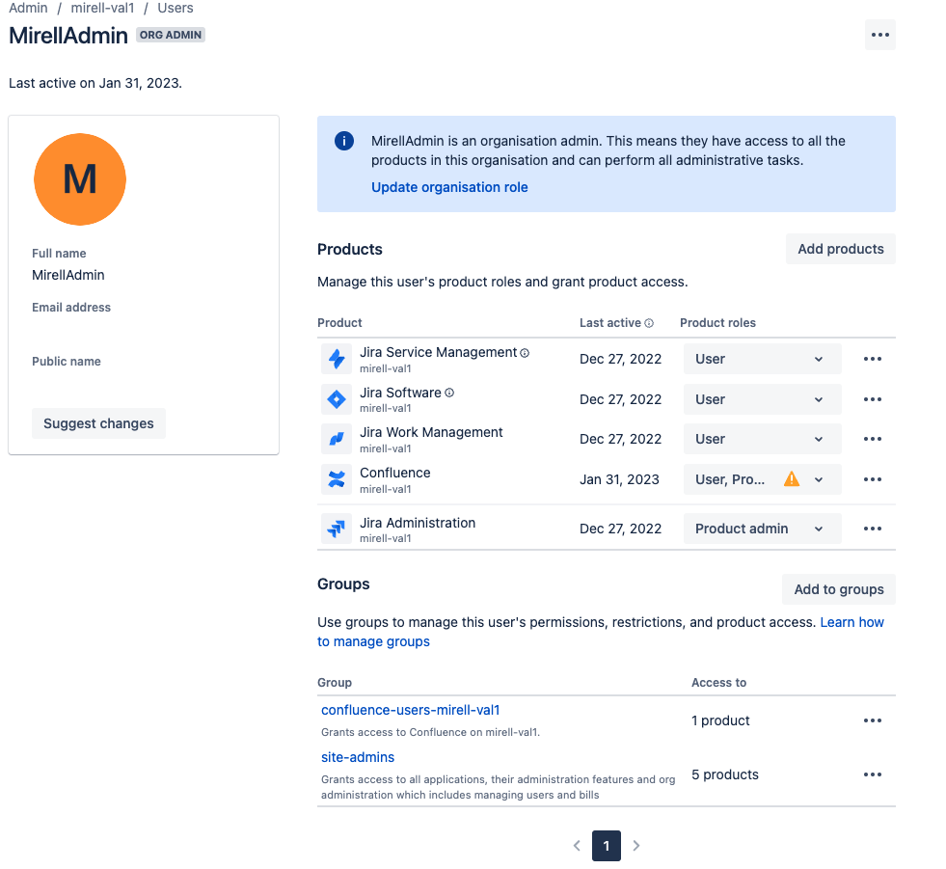
Task: Expand Jira Administration Product admin dropdown
Action: (x=763, y=529)
